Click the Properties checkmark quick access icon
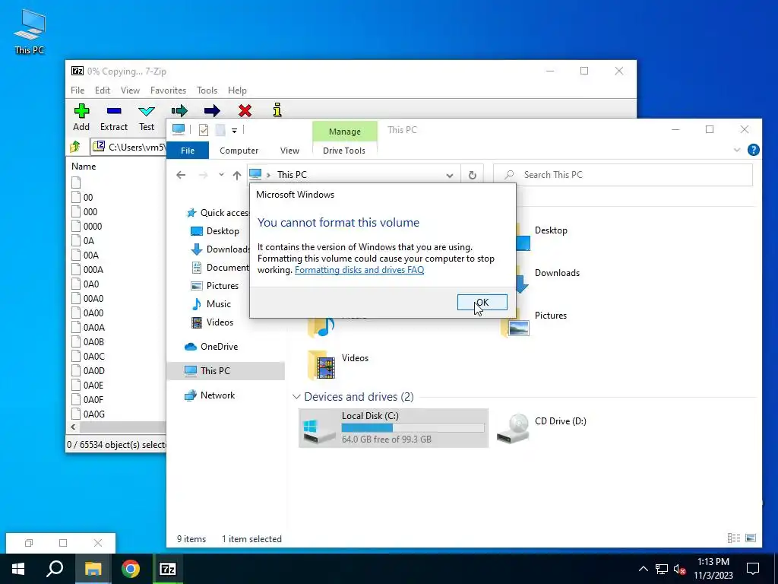Image resolution: width=778 pixels, height=584 pixels. (x=204, y=130)
